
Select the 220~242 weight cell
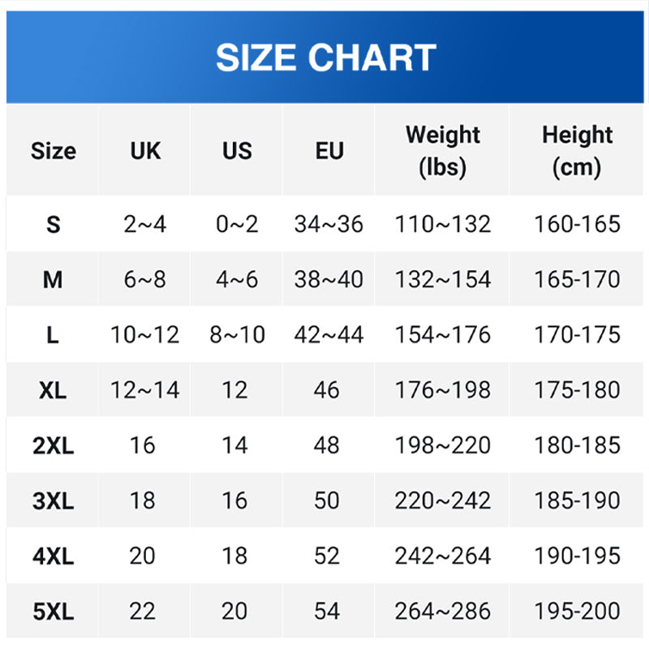(x=442, y=501)
